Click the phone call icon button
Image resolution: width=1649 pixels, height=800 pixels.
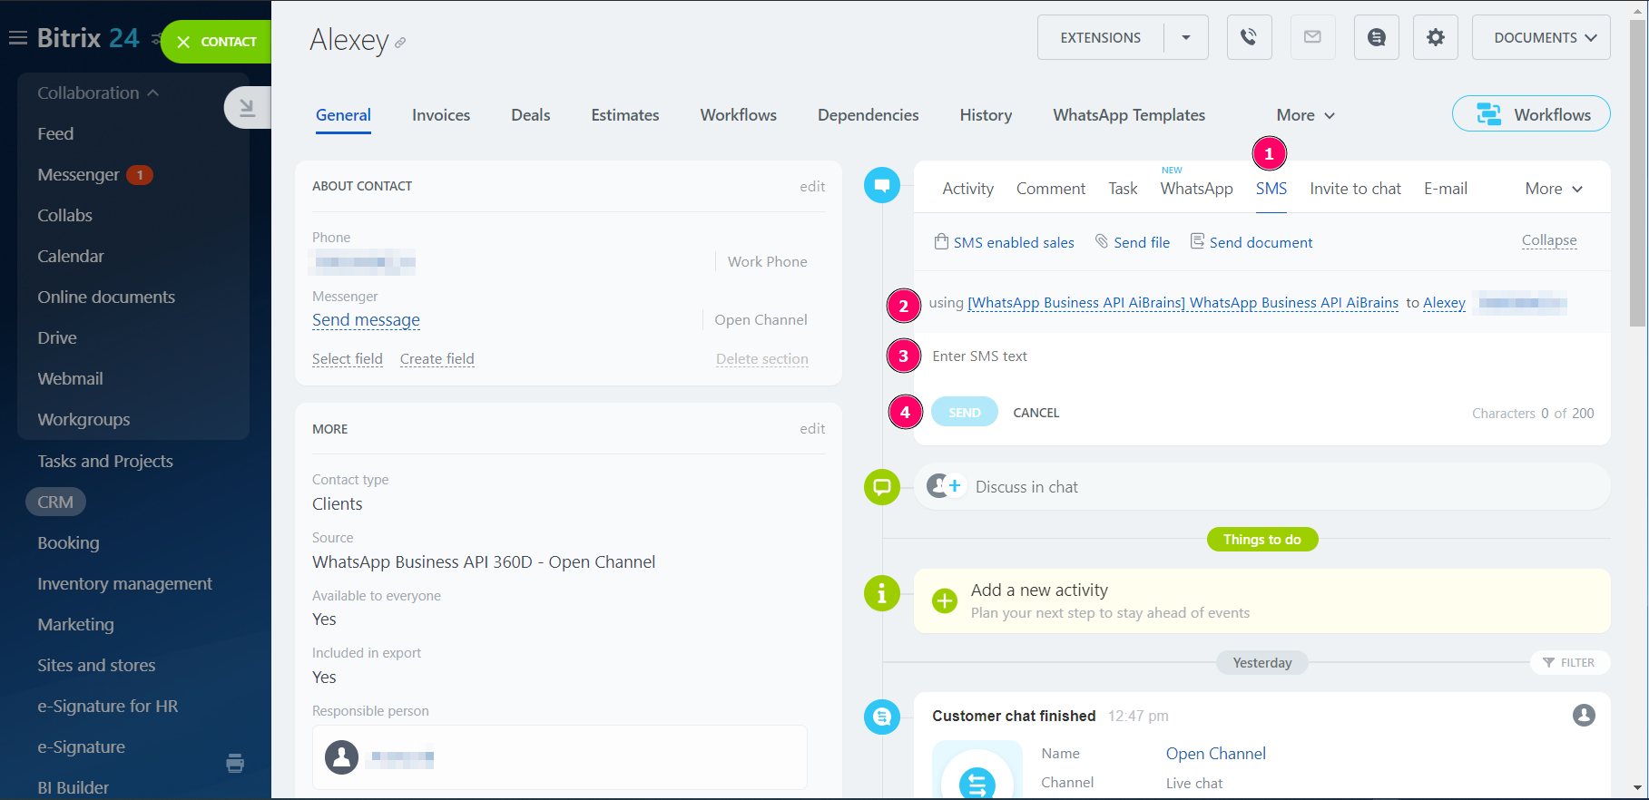1249,37
